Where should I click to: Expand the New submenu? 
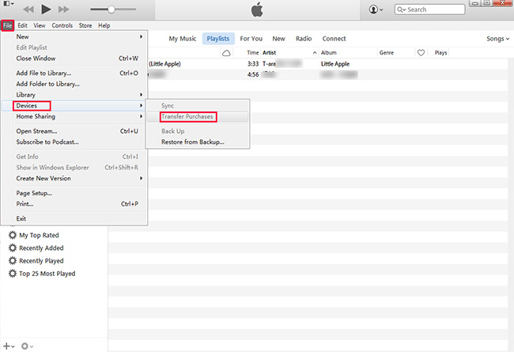coord(80,36)
